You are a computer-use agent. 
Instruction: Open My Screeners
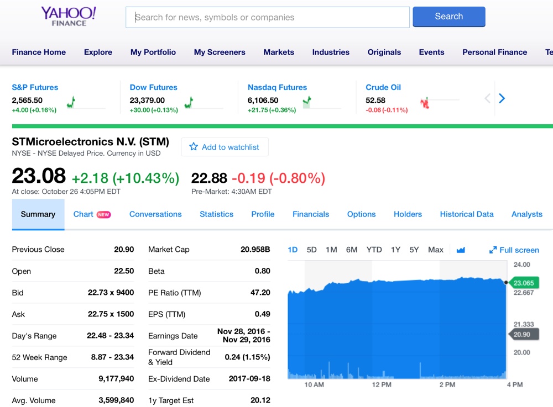click(220, 52)
